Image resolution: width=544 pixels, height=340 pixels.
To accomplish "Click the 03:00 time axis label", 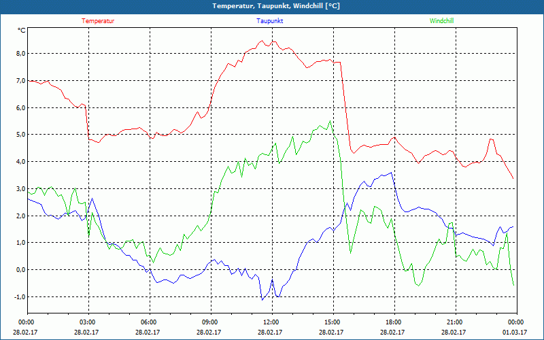I will (x=86, y=322).
